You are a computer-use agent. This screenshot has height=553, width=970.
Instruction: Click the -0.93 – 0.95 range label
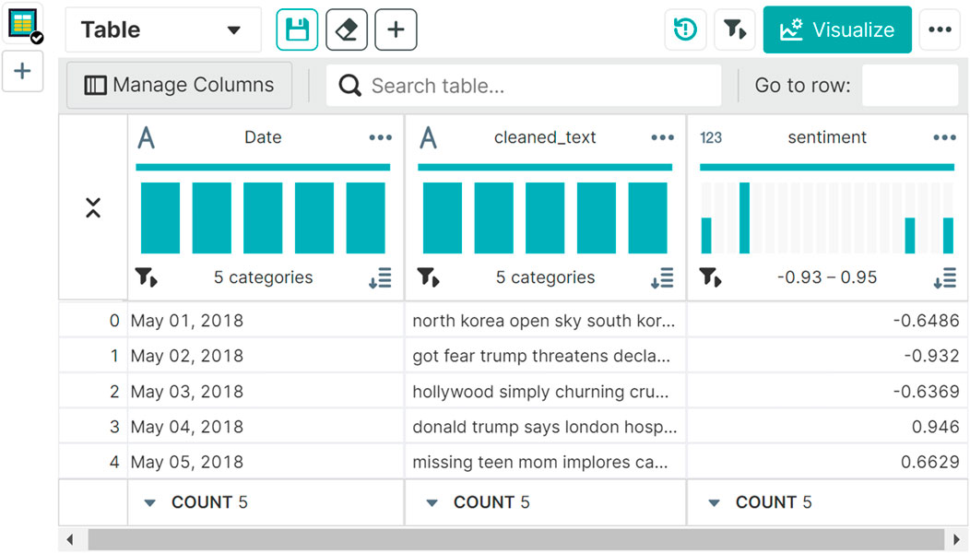pos(827,277)
